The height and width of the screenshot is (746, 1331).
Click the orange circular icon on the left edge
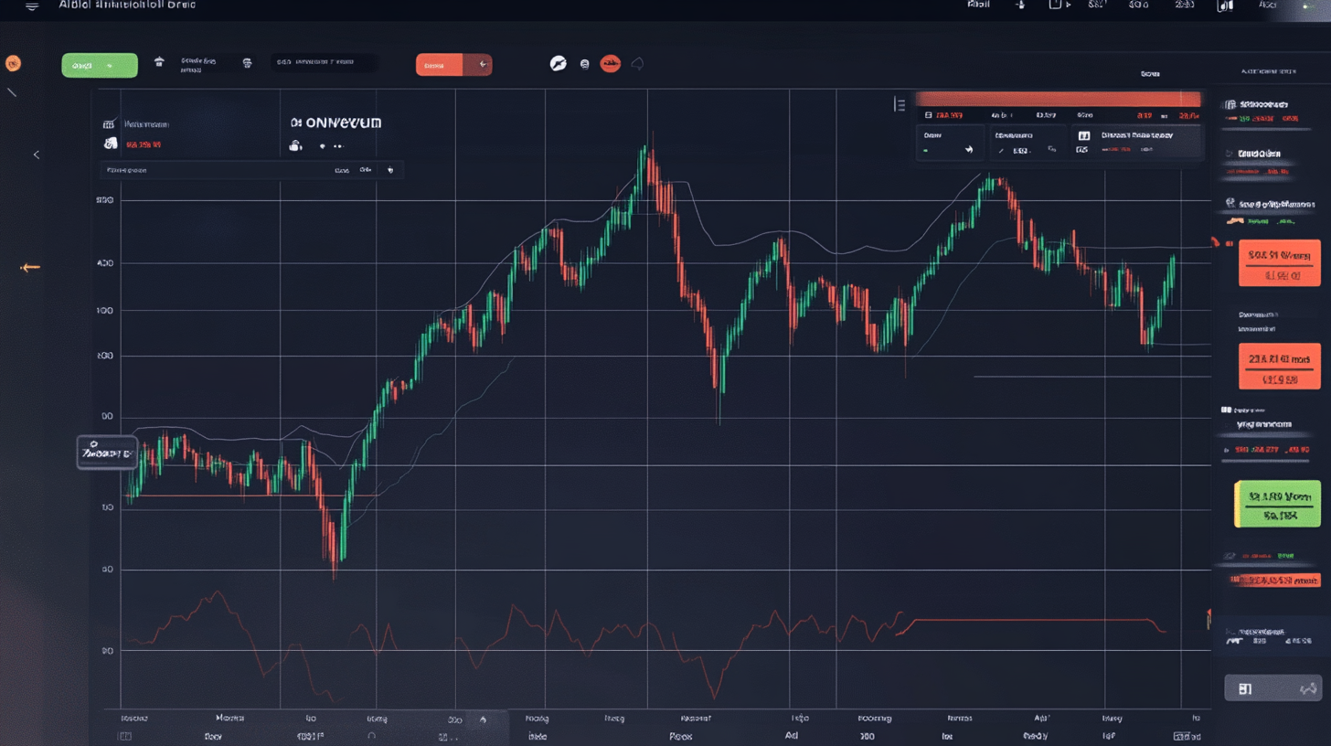(x=13, y=62)
